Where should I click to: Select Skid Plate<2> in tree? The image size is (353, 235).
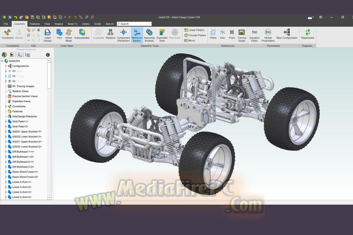(20, 127)
